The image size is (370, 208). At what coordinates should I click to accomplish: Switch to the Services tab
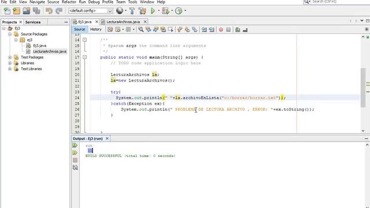(x=33, y=22)
